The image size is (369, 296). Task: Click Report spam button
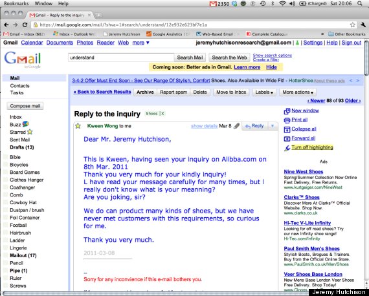point(173,92)
